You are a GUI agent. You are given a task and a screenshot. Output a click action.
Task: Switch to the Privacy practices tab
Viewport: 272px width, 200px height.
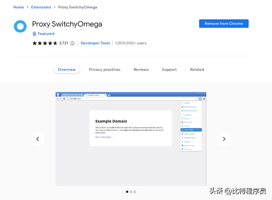(105, 69)
